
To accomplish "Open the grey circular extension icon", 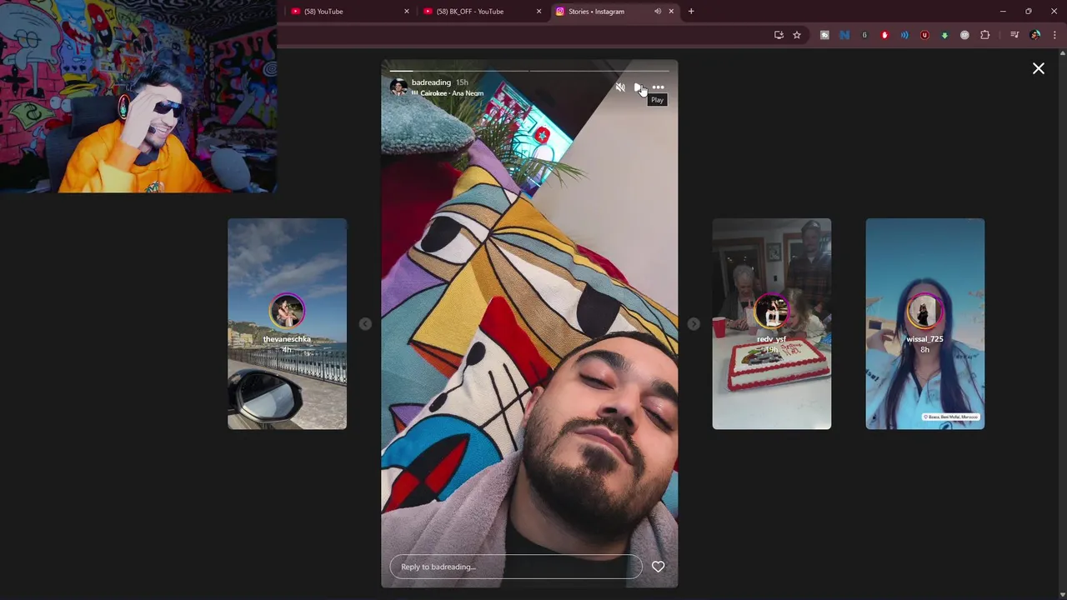I will pos(964,35).
